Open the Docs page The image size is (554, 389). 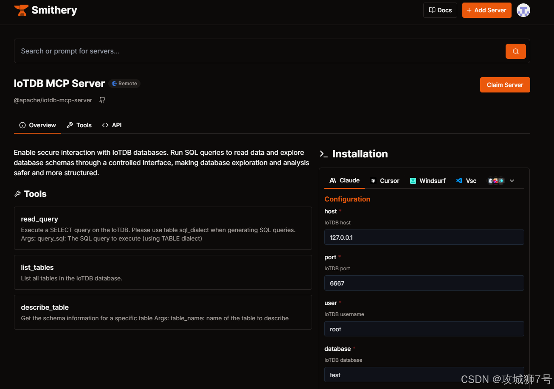tap(440, 10)
